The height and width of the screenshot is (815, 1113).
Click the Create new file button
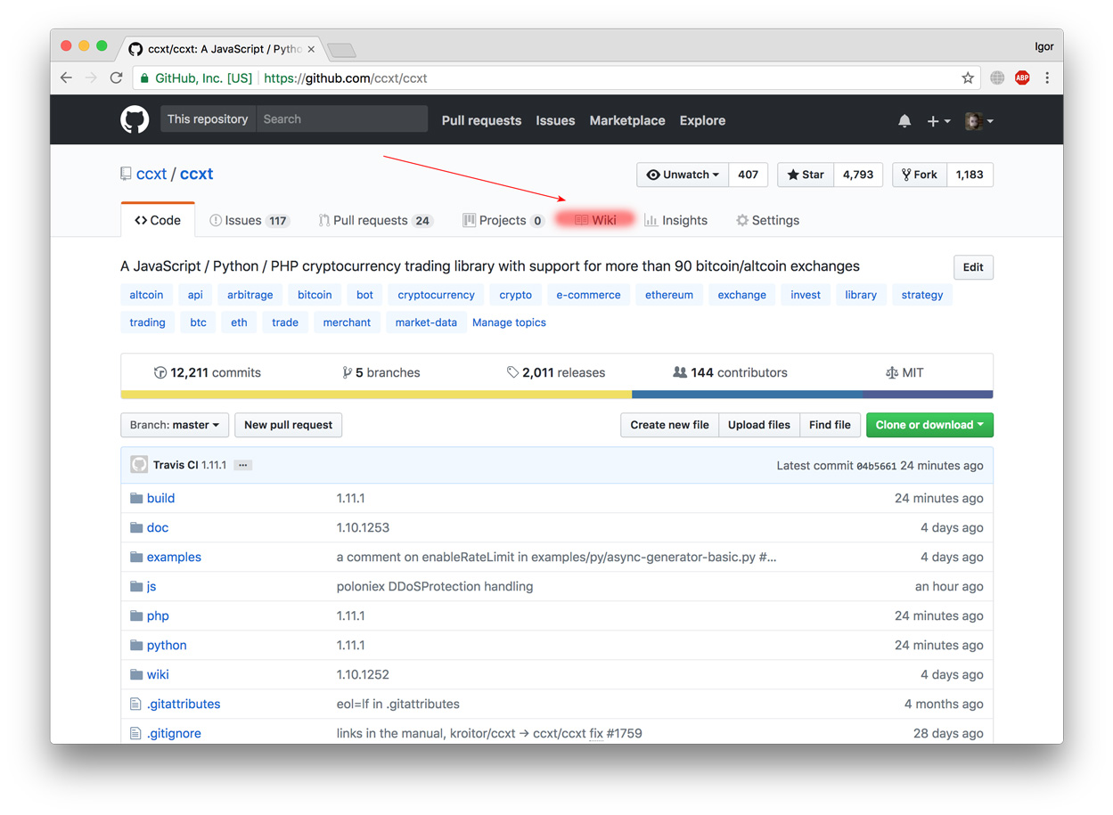tap(669, 425)
